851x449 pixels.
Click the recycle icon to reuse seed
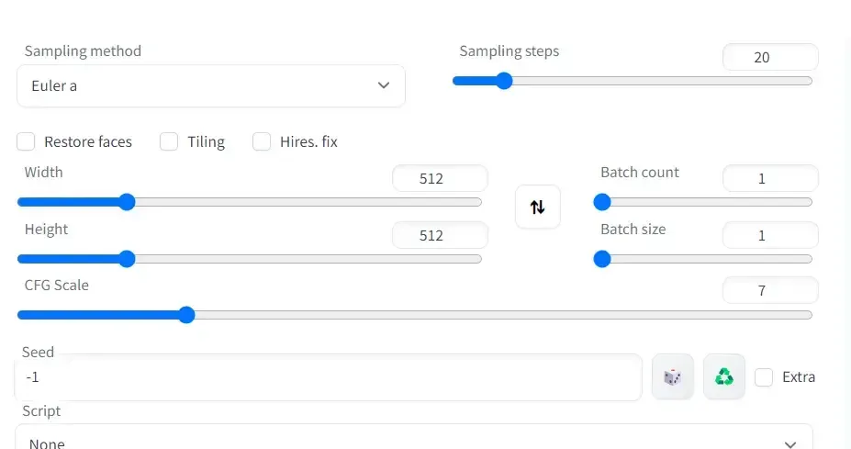pyautogui.click(x=724, y=376)
